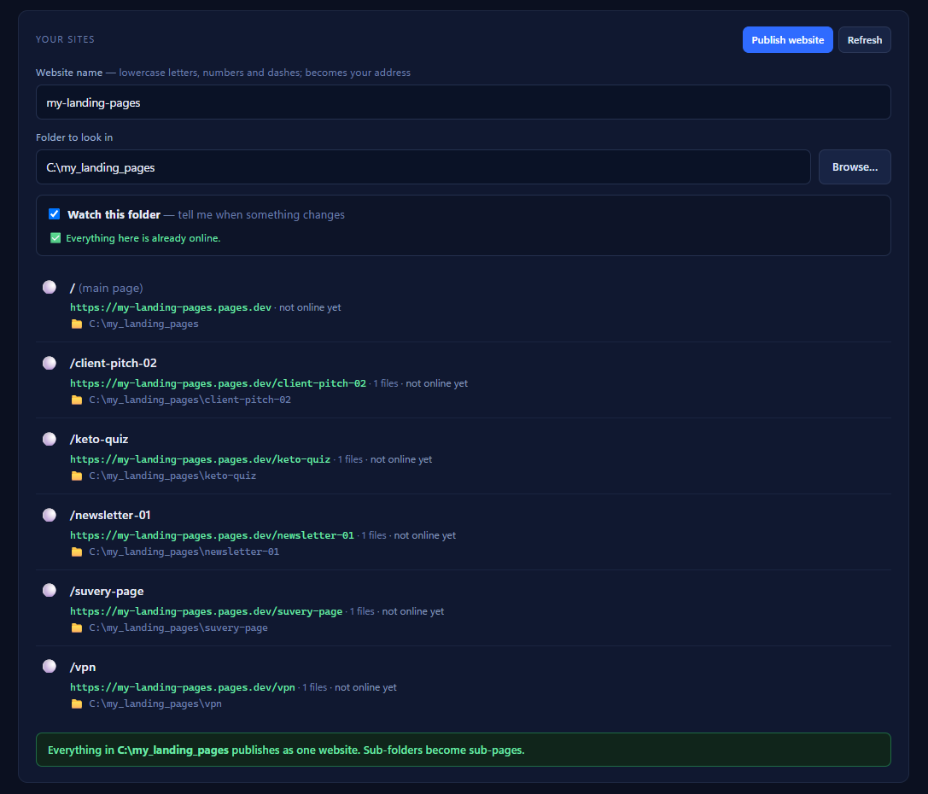Toggle the Watch this folder checkbox
The image size is (928, 794).
pos(55,213)
